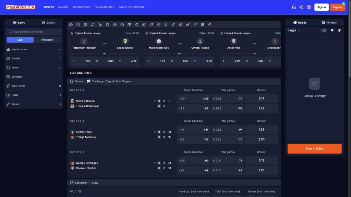Bet Crystal Palace win at 12.36
This screenshot has width=351, height=197.
click(x=203, y=61)
